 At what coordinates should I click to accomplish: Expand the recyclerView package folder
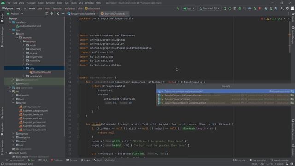[x=24, y=57]
